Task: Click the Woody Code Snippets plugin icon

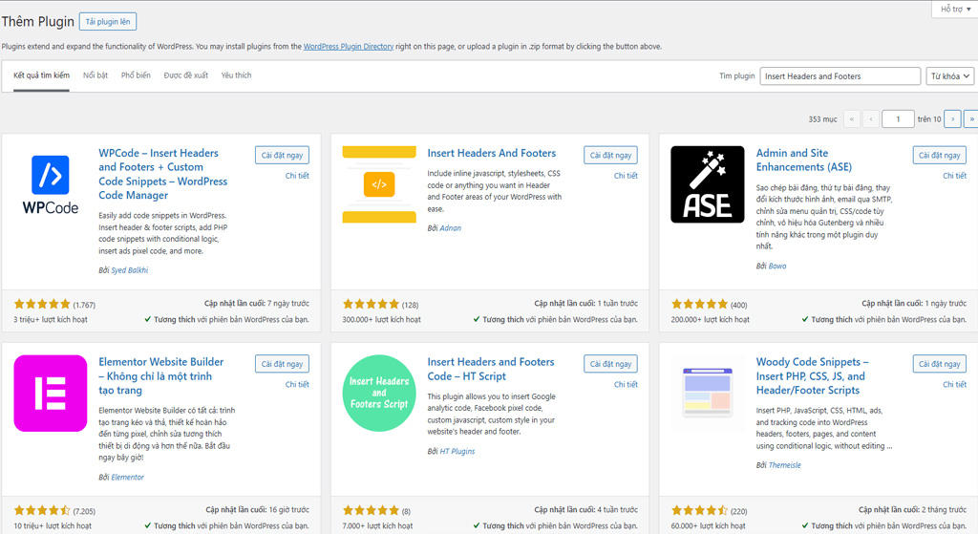Action: [708, 393]
